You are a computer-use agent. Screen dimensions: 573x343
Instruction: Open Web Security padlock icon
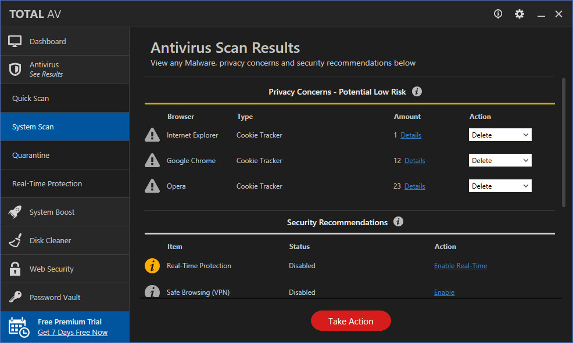pos(15,269)
